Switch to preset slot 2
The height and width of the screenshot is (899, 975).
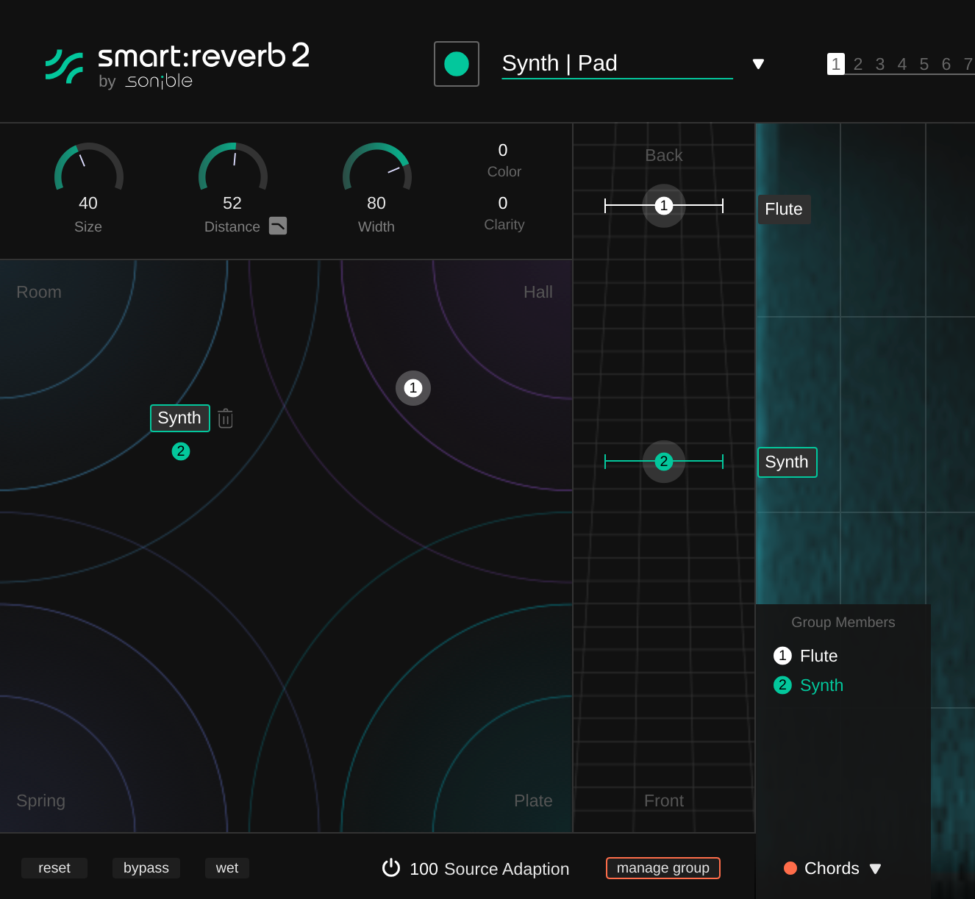pos(858,65)
